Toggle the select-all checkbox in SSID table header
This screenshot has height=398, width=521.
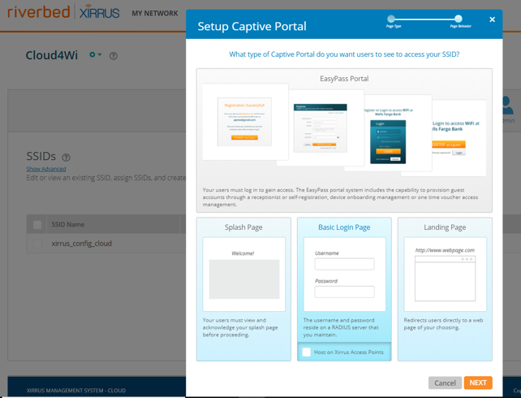(37, 224)
